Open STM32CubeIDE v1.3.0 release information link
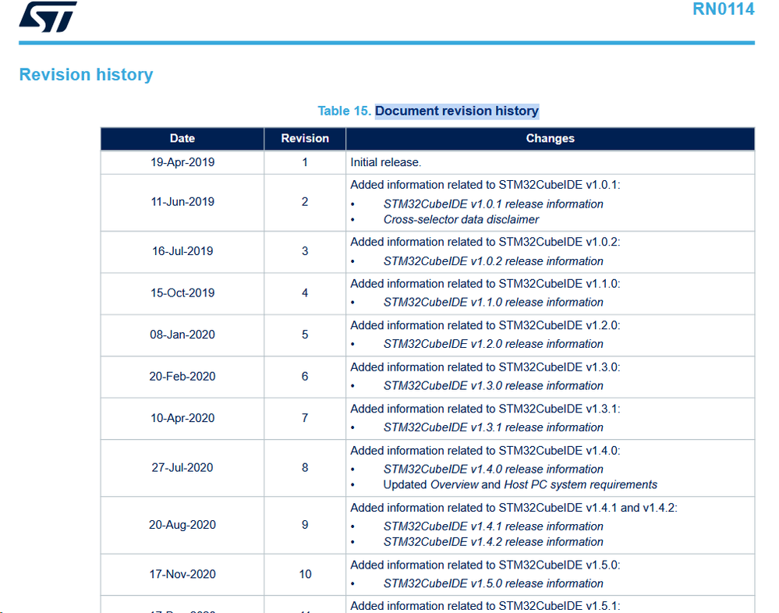 click(x=494, y=386)
